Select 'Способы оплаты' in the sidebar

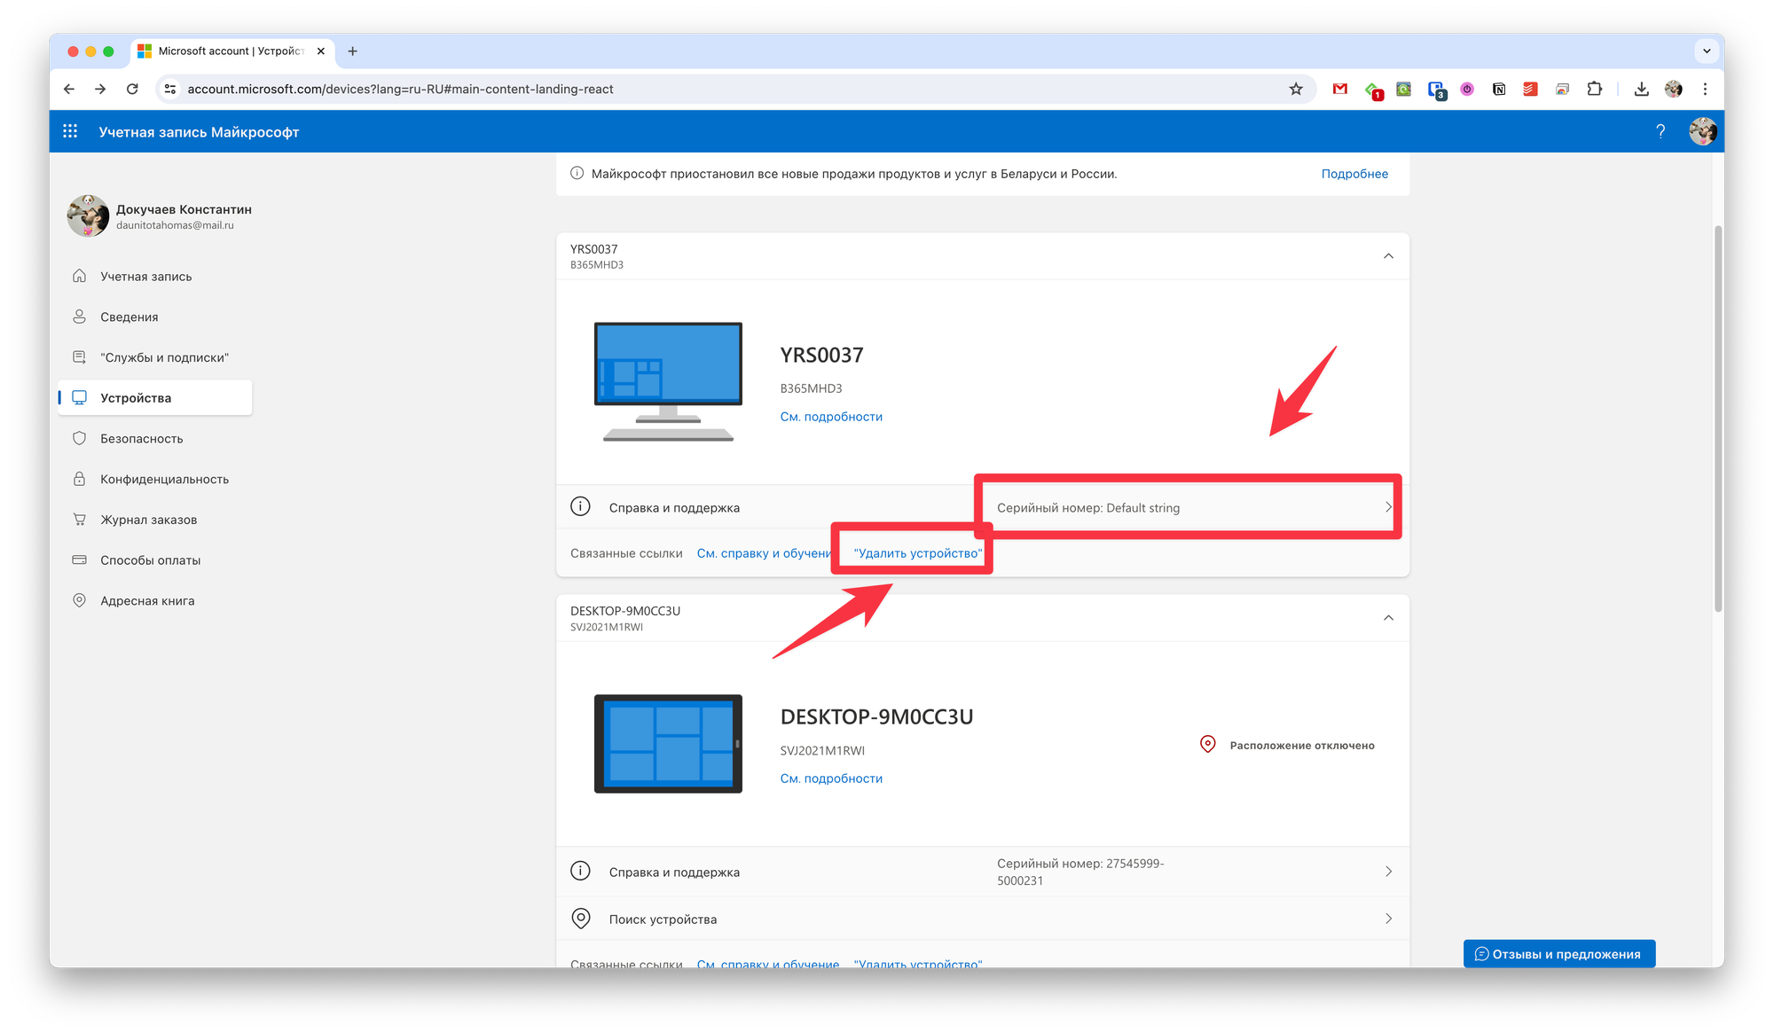(150, 560)
